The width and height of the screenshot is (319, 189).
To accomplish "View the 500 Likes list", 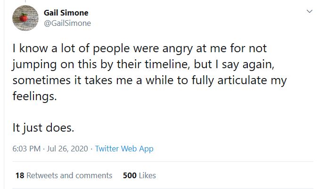I will pos(139,175).
